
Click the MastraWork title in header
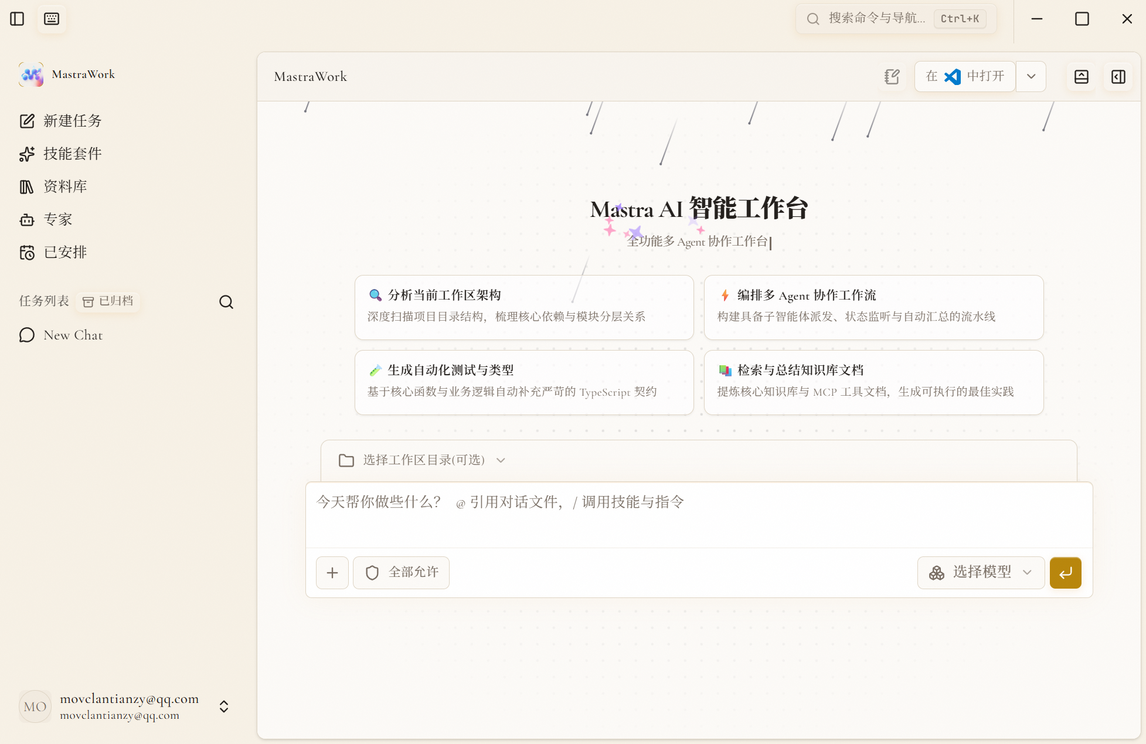311,77
